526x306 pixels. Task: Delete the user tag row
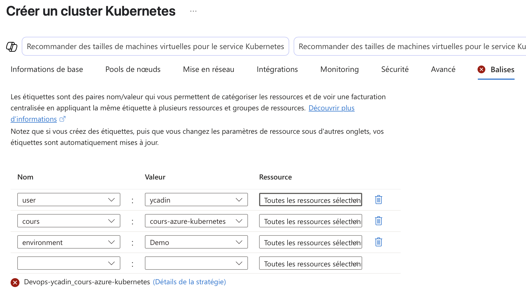coord(378,200)
